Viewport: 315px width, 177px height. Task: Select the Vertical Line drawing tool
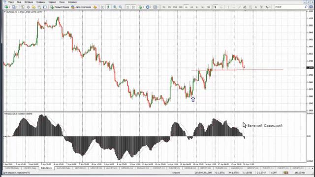[228, 7]
